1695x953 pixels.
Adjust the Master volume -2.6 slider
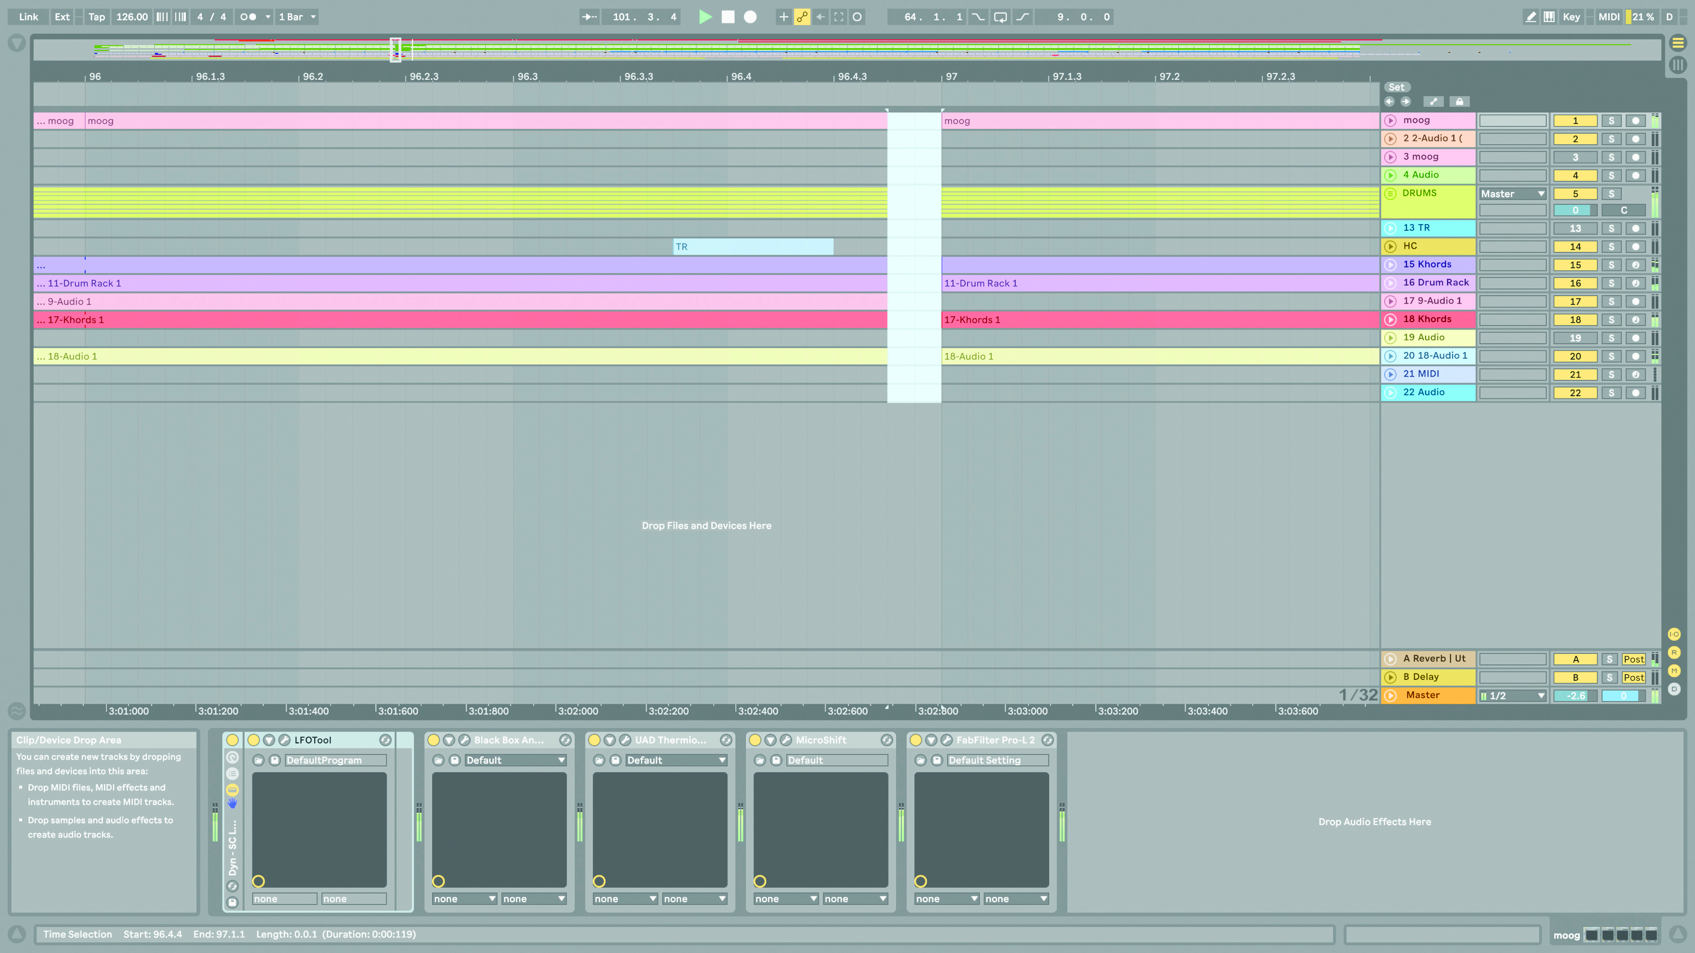click(1575, 696)
